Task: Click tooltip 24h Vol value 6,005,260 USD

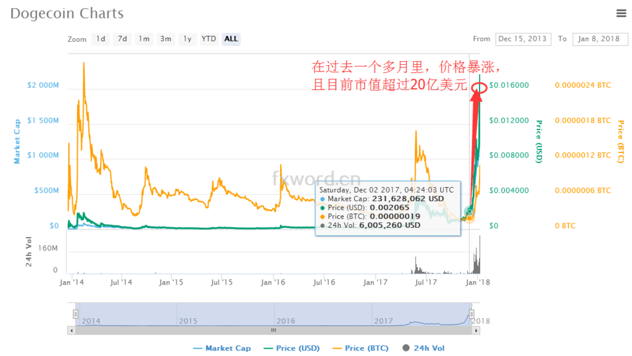Action: pos(390,225)
